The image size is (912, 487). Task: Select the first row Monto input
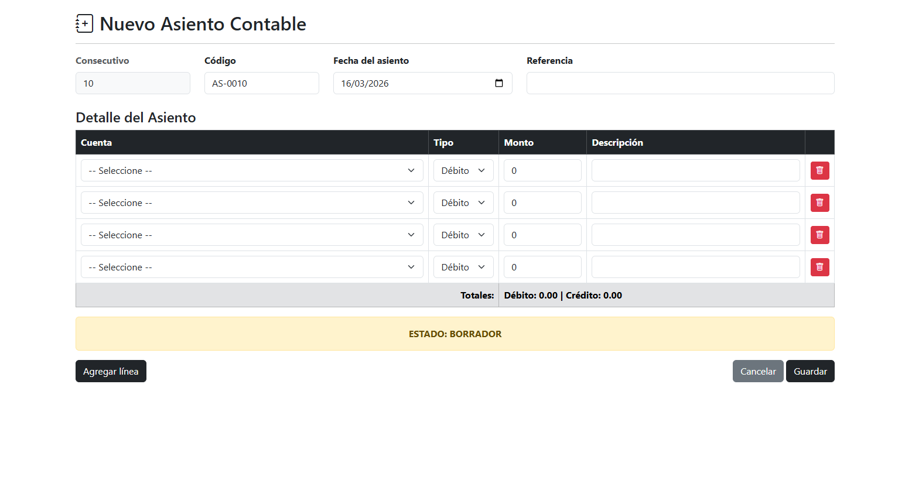tap(542, 170)
